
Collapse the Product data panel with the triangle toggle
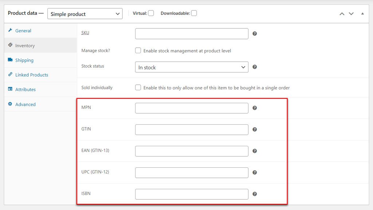362,13
